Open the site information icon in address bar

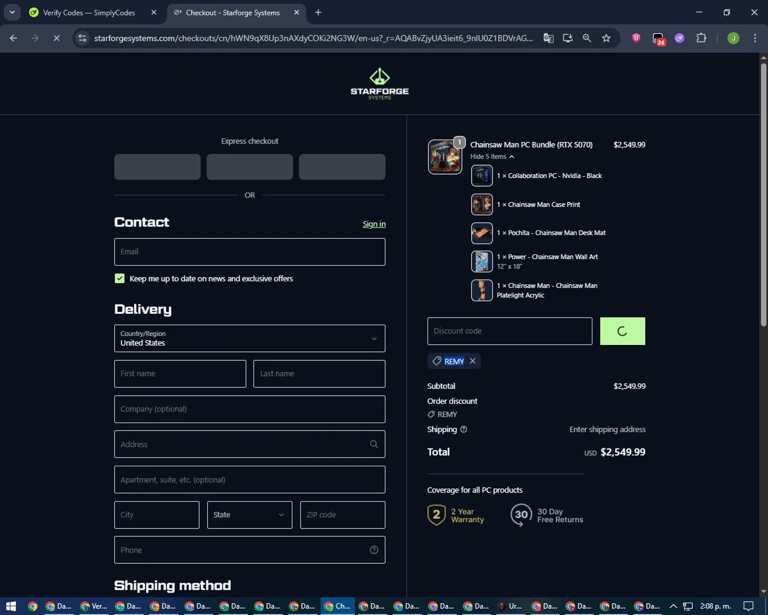pyautogui.click(x=82, y=38)
